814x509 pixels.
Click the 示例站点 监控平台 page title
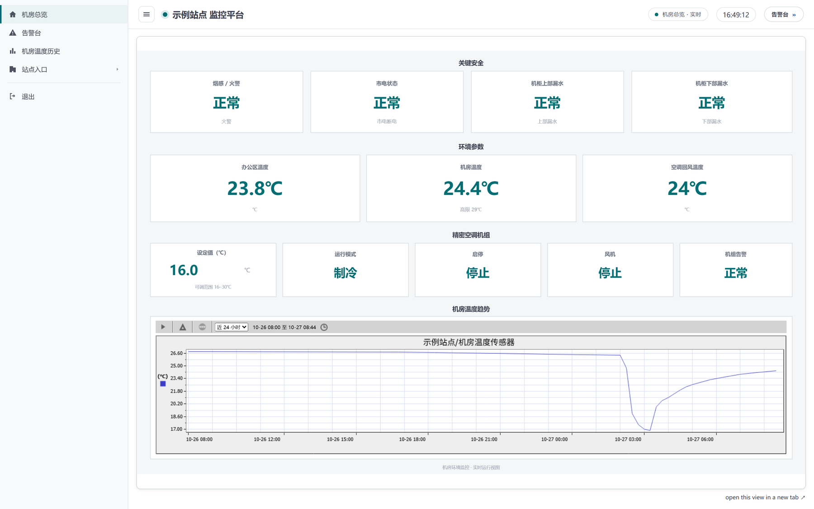pos(208,15)
